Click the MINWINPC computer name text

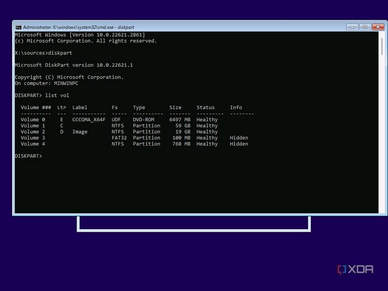[x=66, y=83]
